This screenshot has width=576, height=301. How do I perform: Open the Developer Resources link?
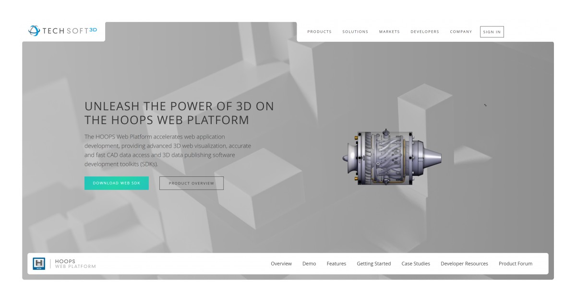464,264
